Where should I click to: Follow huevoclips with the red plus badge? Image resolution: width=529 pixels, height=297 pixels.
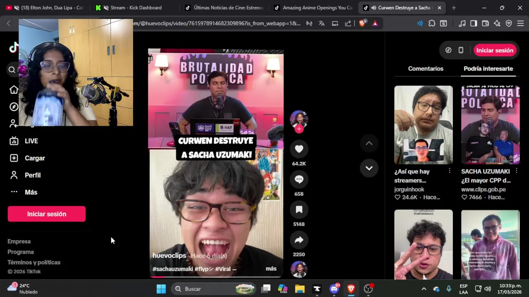[299, 129]
